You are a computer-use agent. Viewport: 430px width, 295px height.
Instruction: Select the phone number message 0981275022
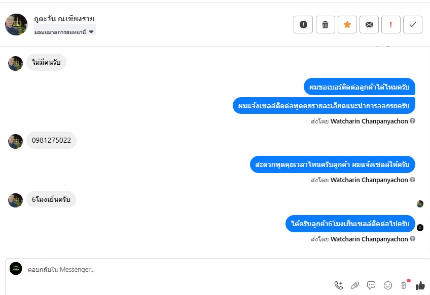51,140
